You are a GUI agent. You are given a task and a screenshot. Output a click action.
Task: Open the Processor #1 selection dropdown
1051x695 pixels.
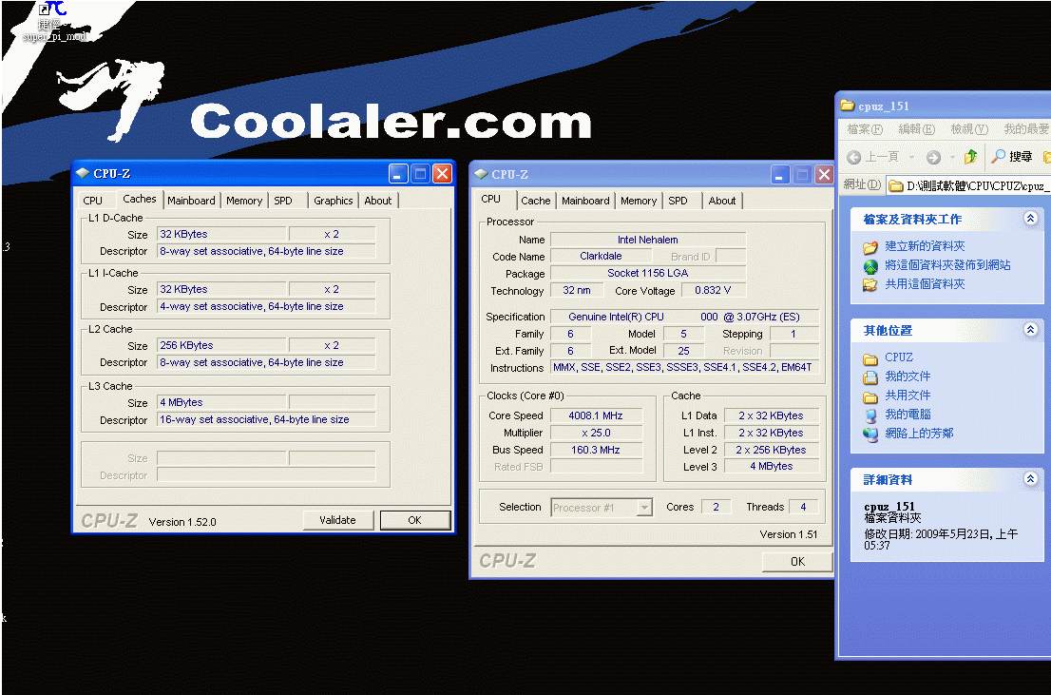tap(644, 508)
